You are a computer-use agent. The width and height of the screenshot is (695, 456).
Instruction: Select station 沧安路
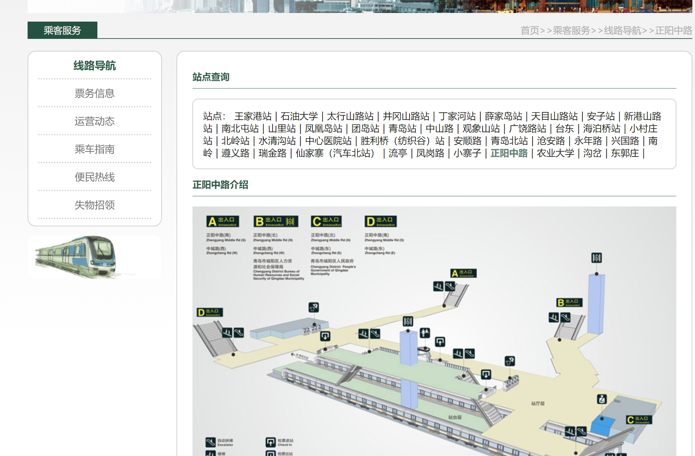[x=551, y=141]
